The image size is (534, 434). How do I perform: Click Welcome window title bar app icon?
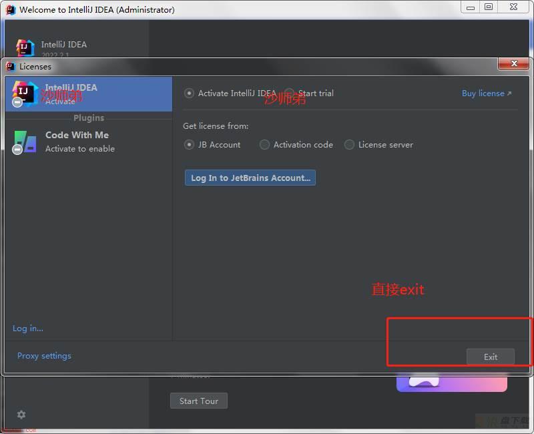coord(11,10)
